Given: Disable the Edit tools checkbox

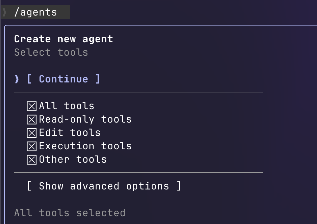Looking at the screenshot, I should pyautogui.click(x=31, y=133).
